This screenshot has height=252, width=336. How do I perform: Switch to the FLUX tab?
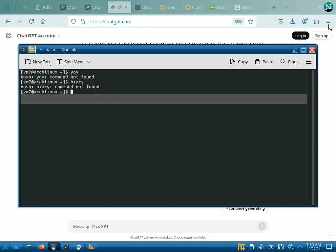(194, 7)
